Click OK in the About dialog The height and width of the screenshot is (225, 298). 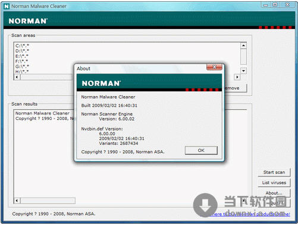pos(201,150)
